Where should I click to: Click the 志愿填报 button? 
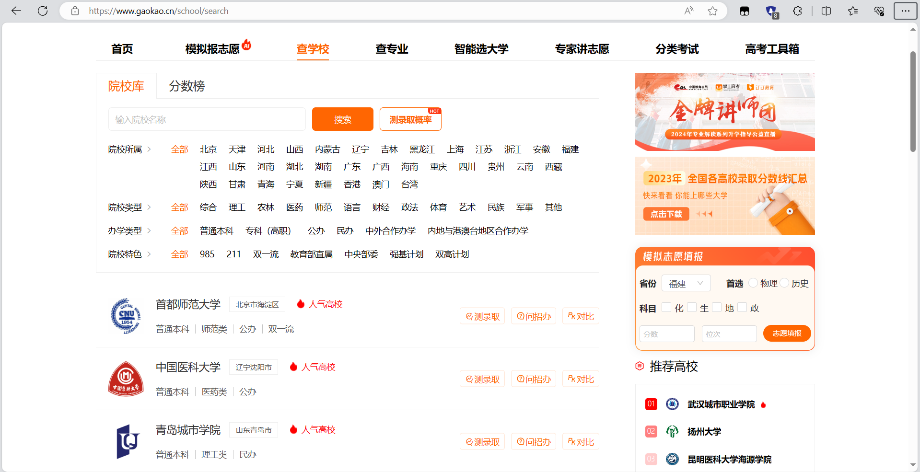point(787,333)
